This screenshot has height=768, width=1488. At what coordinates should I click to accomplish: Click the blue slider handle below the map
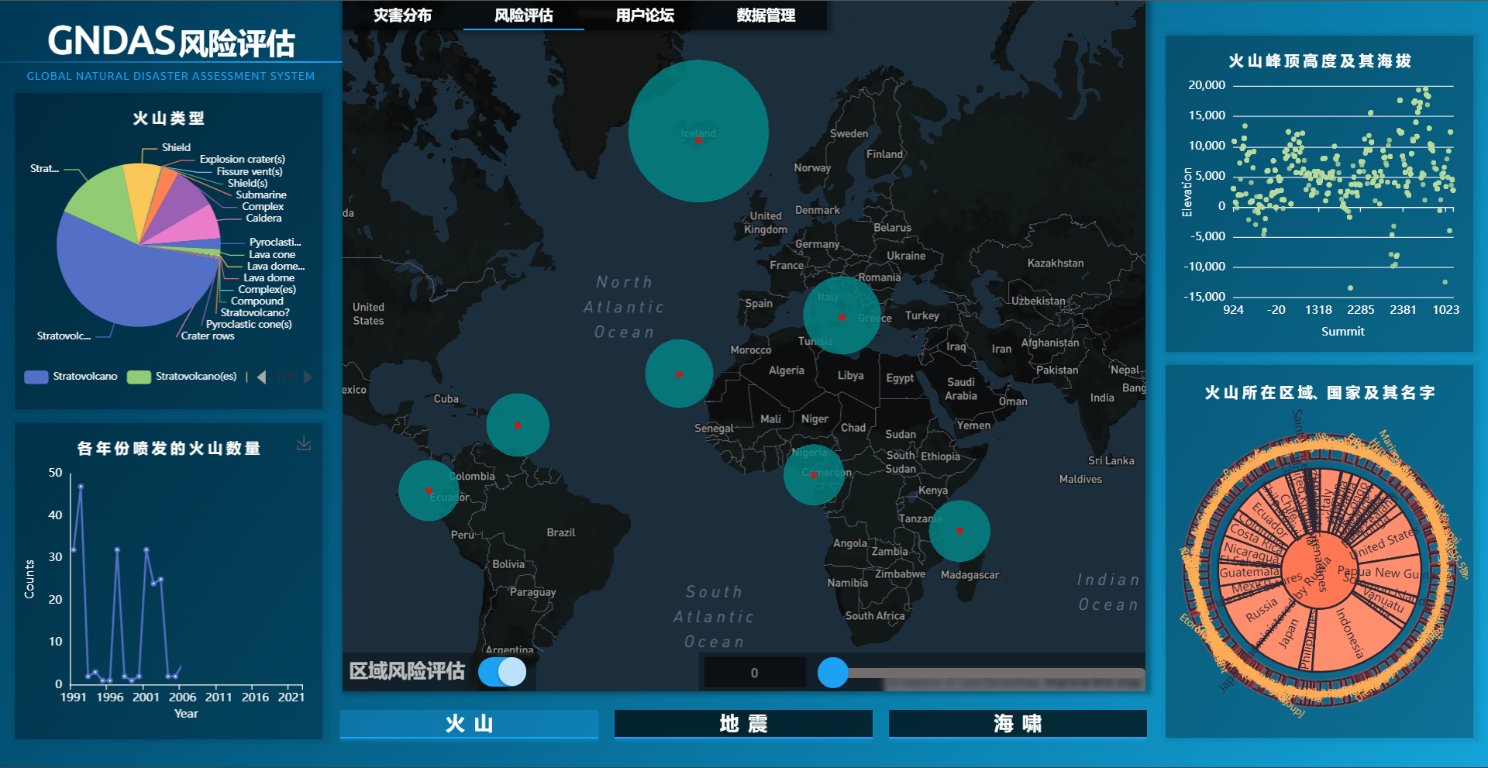click(x=833, y=673)
